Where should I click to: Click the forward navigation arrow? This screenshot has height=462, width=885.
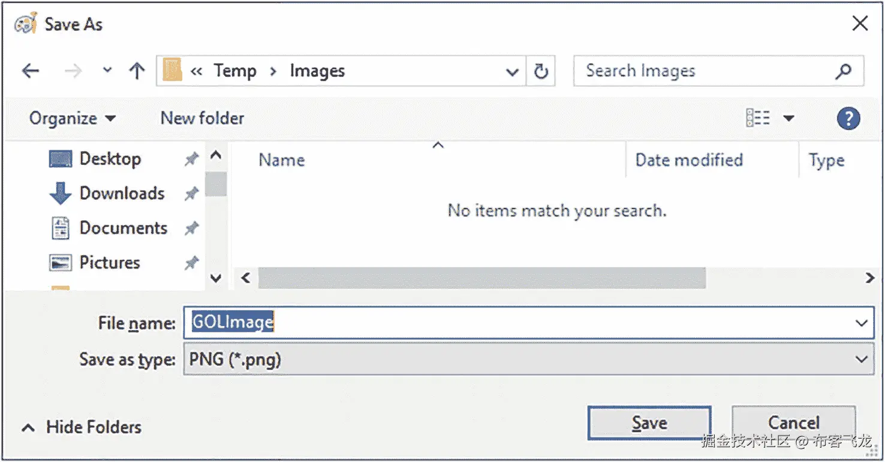pyautogui.click(x=73, y=71)
